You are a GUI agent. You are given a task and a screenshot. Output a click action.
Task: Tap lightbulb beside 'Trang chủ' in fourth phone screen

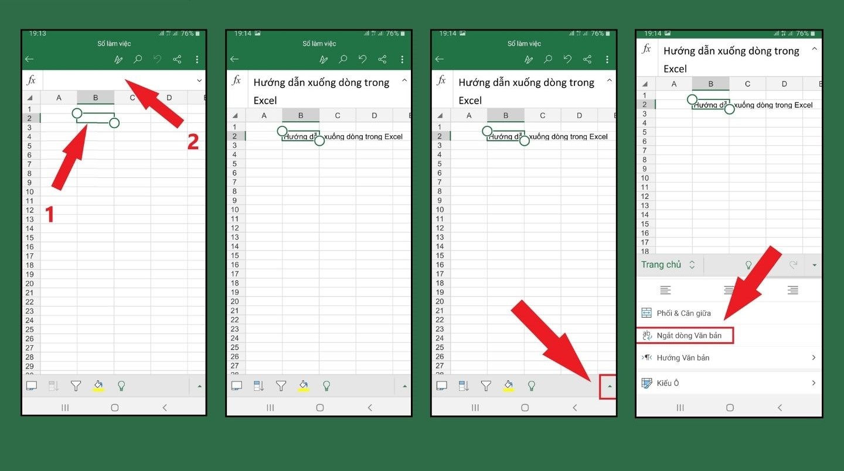coord(748,264)
